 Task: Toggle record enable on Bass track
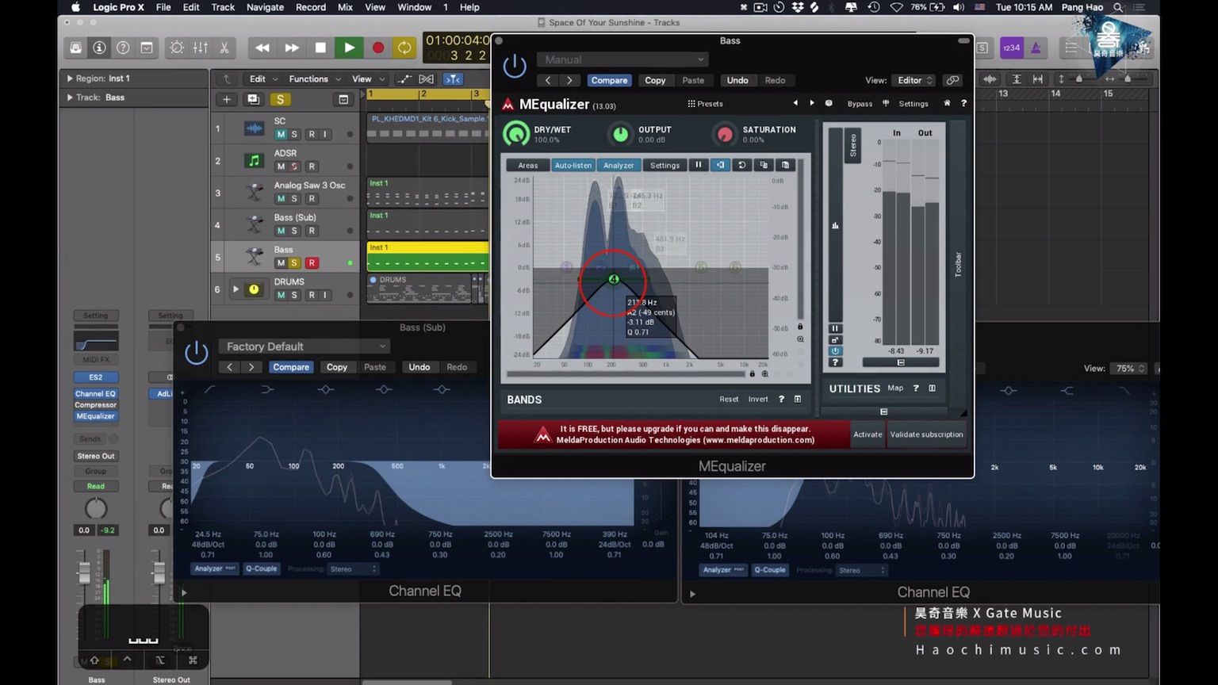pos(312,262)
